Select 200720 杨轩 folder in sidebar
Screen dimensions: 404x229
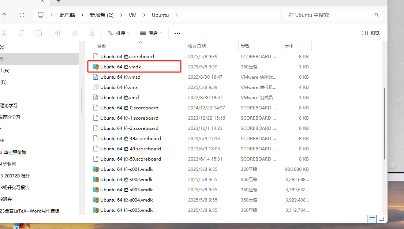coord(15,176)
